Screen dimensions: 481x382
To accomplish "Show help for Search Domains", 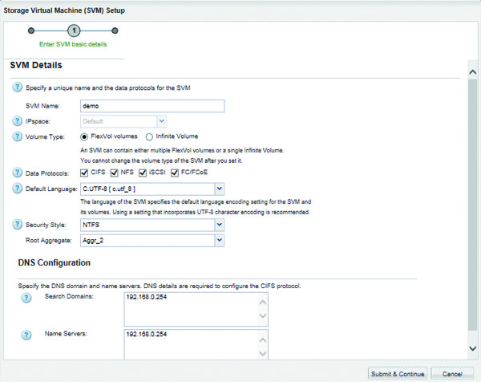I will (x=26, y=298).
